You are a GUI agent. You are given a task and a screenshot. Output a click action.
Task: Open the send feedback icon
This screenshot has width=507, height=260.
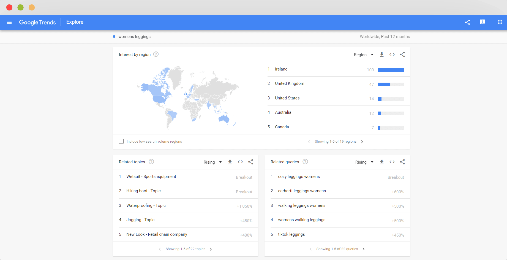(483, 22)
